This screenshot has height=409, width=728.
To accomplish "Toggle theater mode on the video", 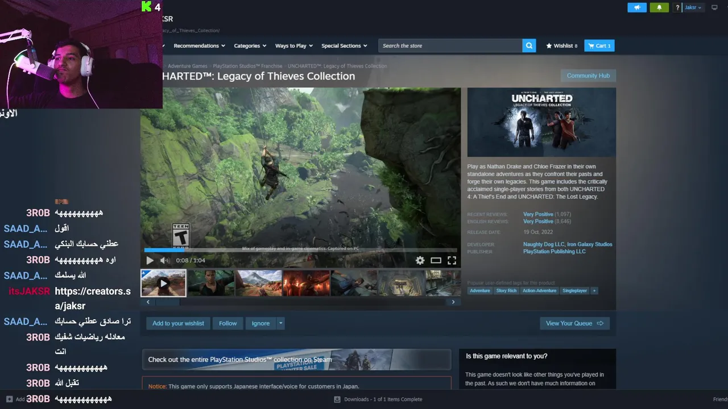I will tap(436, 260).
